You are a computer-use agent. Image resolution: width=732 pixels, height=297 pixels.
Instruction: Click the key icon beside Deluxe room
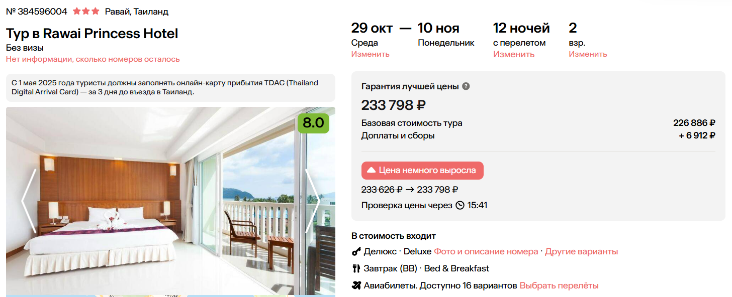pyautogui.click(x=356, y=252)
